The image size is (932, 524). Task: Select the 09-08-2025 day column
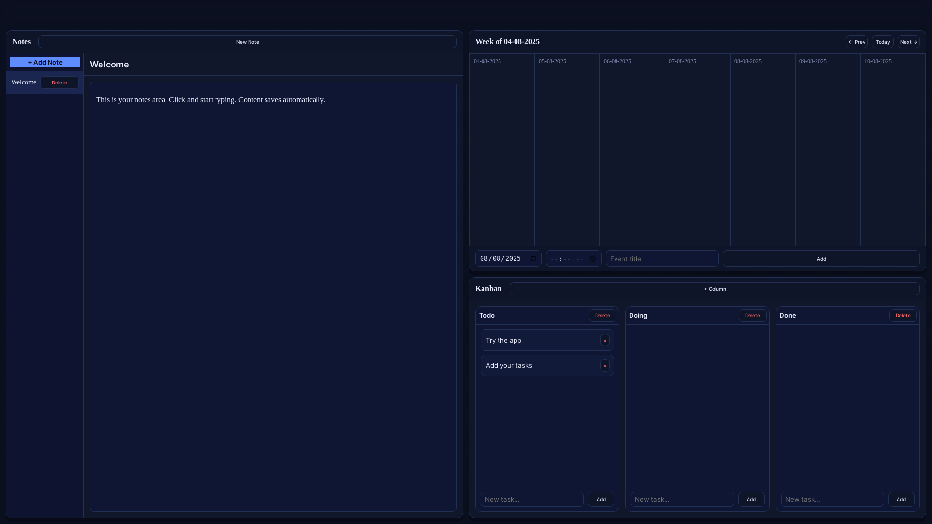(828, 149)
